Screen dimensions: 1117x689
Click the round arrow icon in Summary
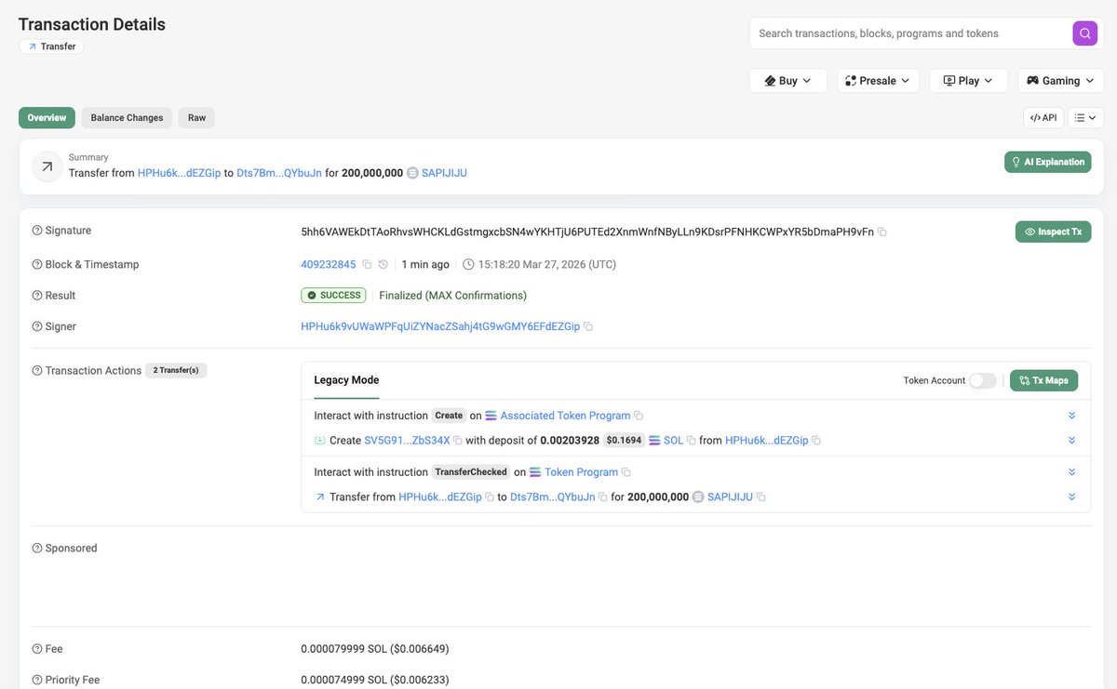tap(47, 166)
